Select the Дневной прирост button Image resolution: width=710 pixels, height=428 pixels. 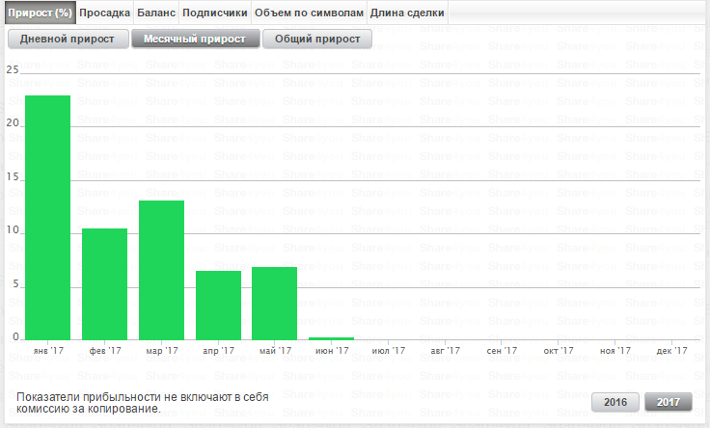click(68, 39)
